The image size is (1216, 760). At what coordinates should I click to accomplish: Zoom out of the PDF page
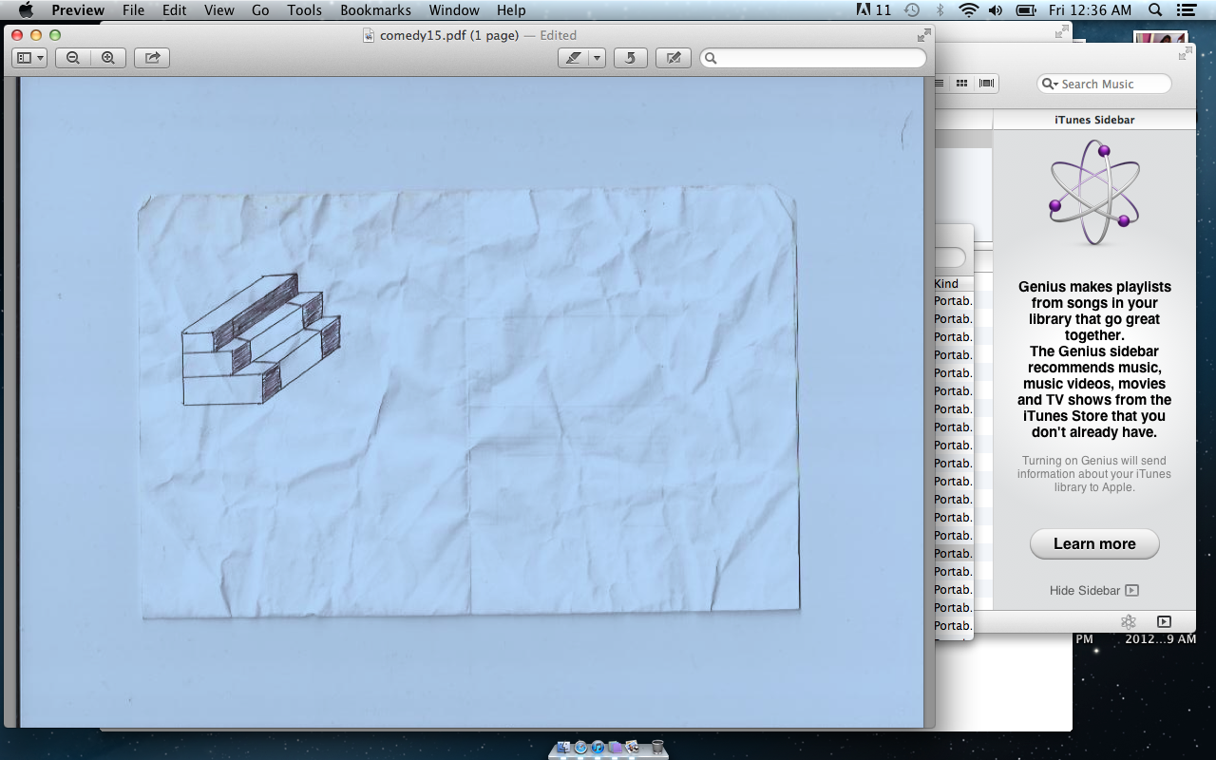point(73,58)
